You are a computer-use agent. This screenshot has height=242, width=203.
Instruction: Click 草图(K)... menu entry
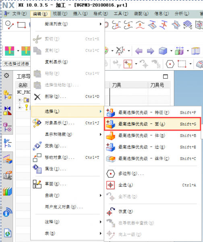(x=68, y=184)
